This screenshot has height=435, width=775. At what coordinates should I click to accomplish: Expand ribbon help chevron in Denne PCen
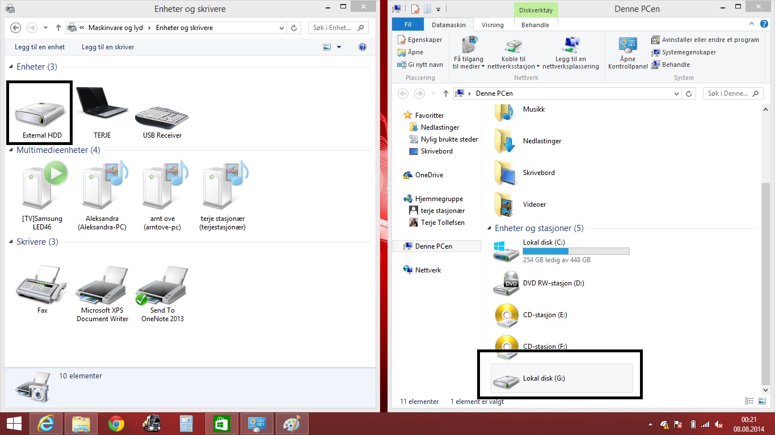(x=752, y=24)
